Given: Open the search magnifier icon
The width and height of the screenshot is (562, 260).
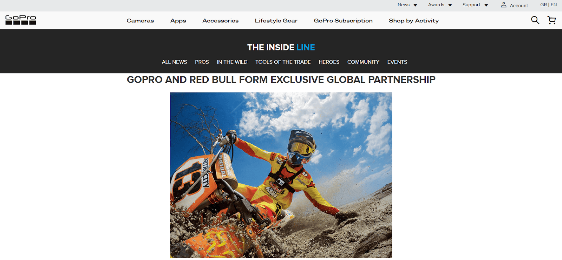Looking at the screenshot, I should point(535,20).
